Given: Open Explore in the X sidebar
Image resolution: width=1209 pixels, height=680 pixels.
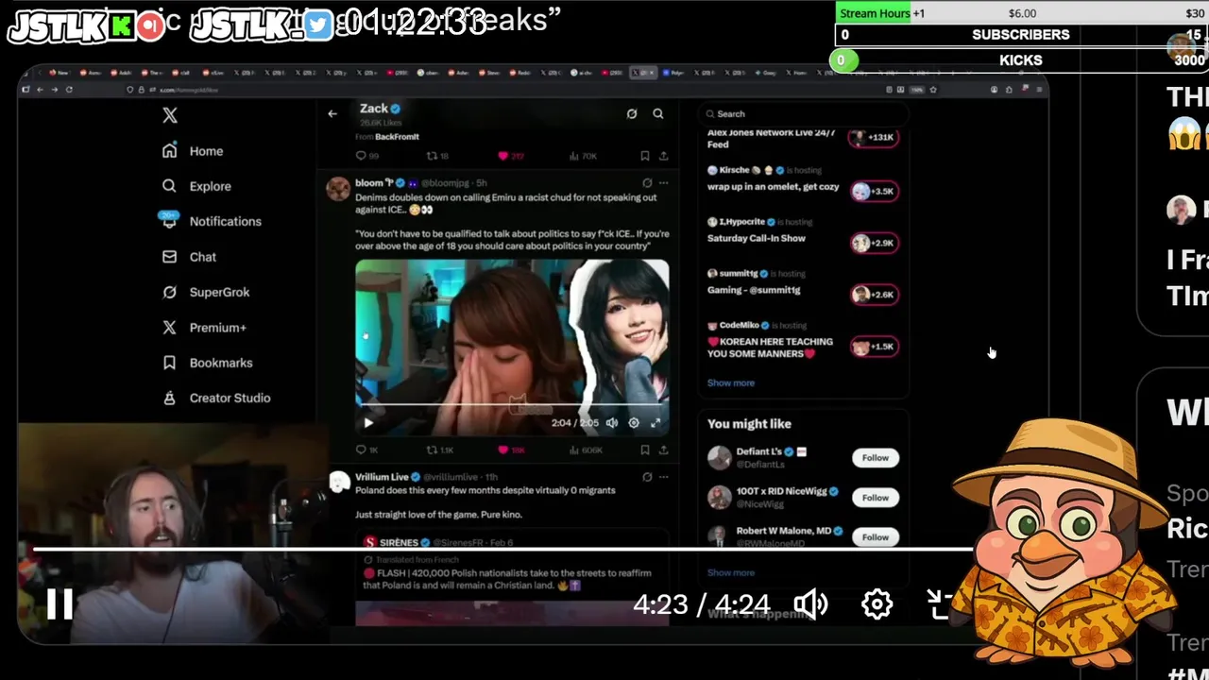Looking at the screenshot, I should (196, 186).
